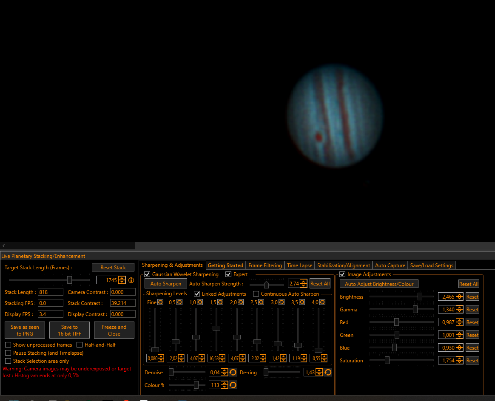Click the Brightness slider handle

420,297
